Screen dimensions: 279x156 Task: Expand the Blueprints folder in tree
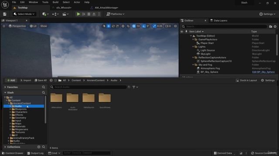(x=10, y=109)
